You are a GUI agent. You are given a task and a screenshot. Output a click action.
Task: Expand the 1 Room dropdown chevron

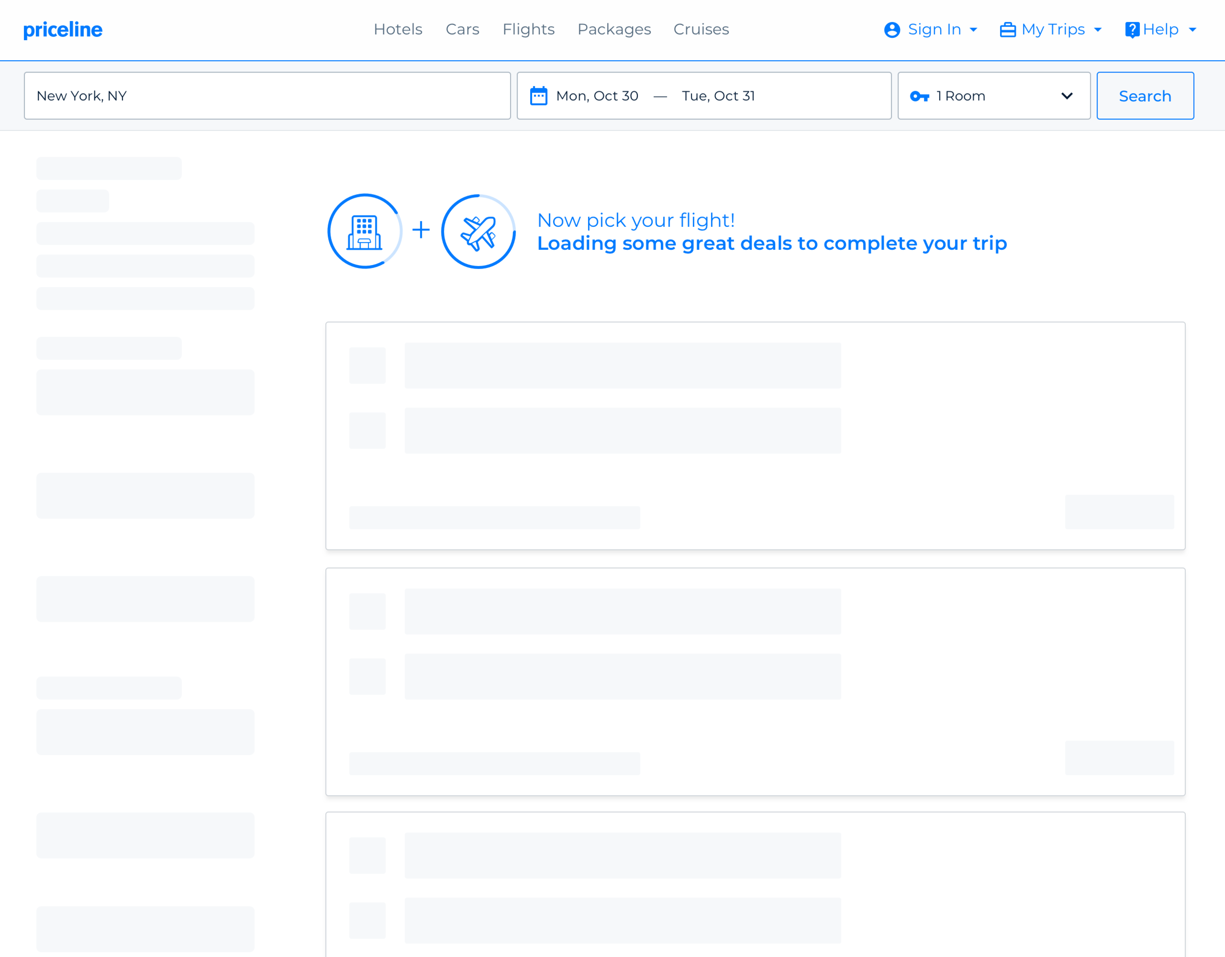pyautogui.click(x=1067, y=96)
